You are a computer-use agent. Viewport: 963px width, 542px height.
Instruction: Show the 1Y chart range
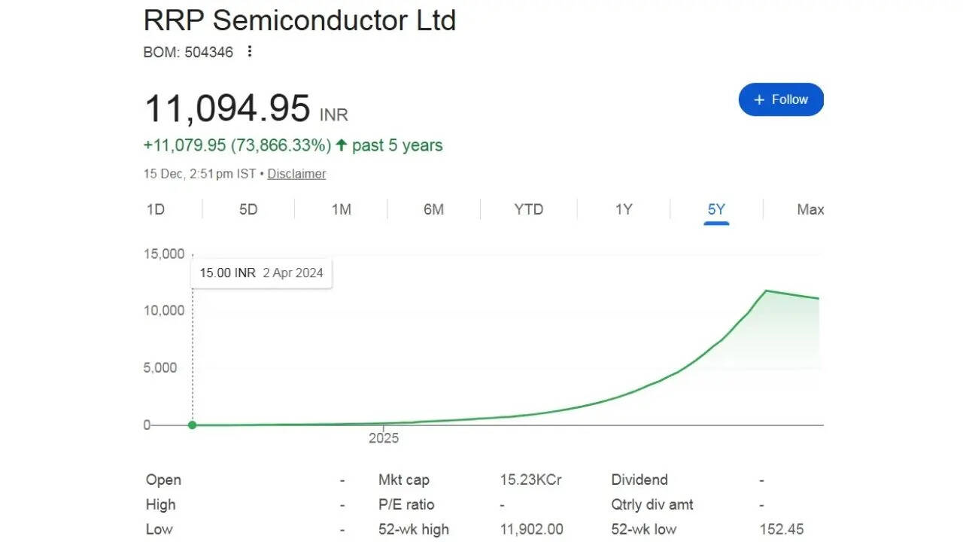click(x=624, y=209)
